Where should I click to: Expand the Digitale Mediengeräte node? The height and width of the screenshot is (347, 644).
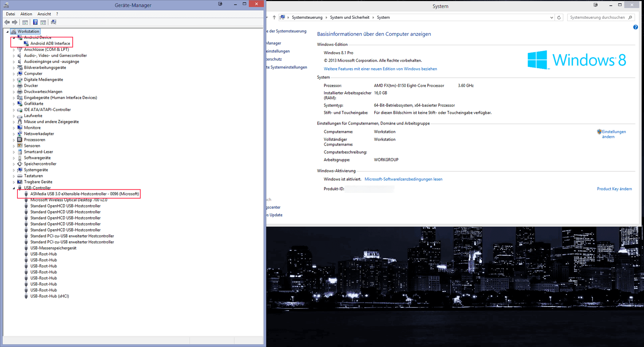[14, 80]
